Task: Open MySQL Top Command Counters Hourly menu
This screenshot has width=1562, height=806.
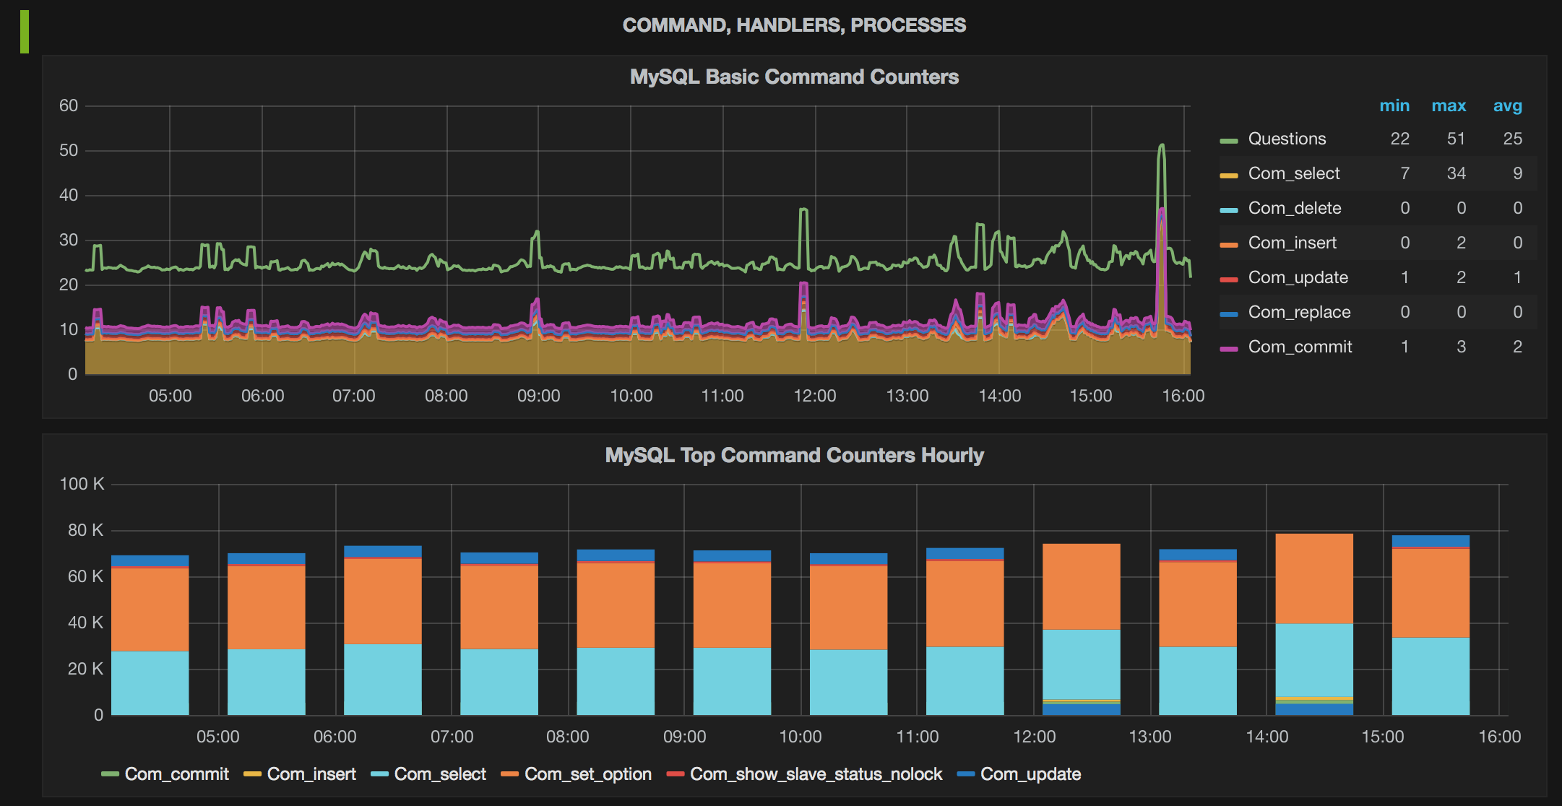Action: click(793, 455)
